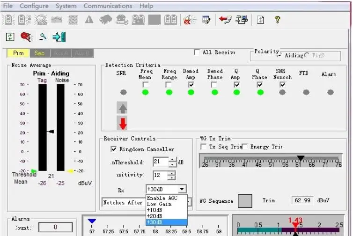Uncheck the Demod Amp checkbox
Screen dimensions: 353x236
[191, 85]
